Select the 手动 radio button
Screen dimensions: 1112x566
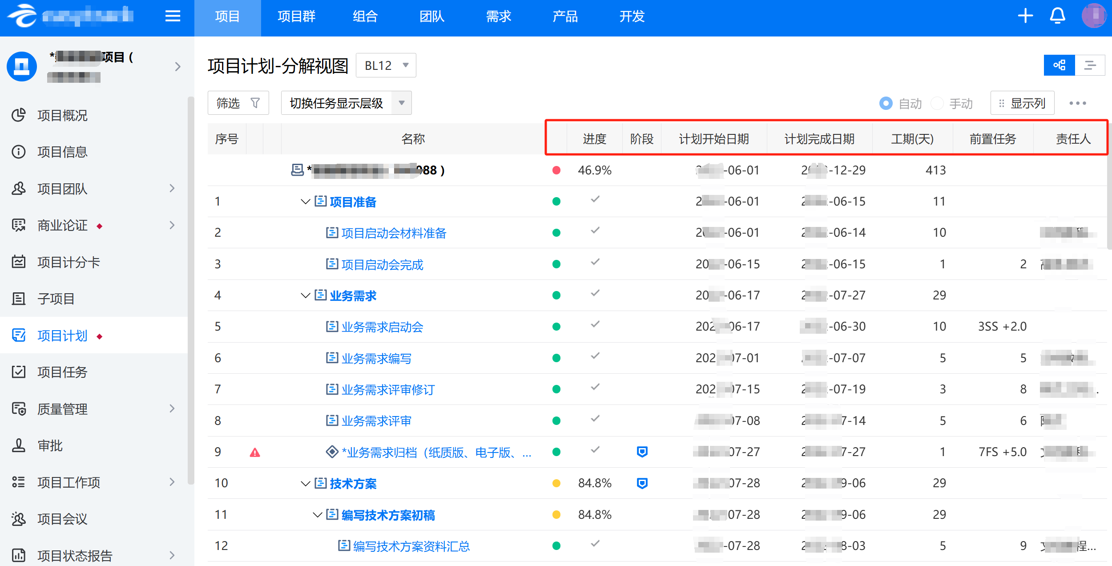tap(937, 103)
